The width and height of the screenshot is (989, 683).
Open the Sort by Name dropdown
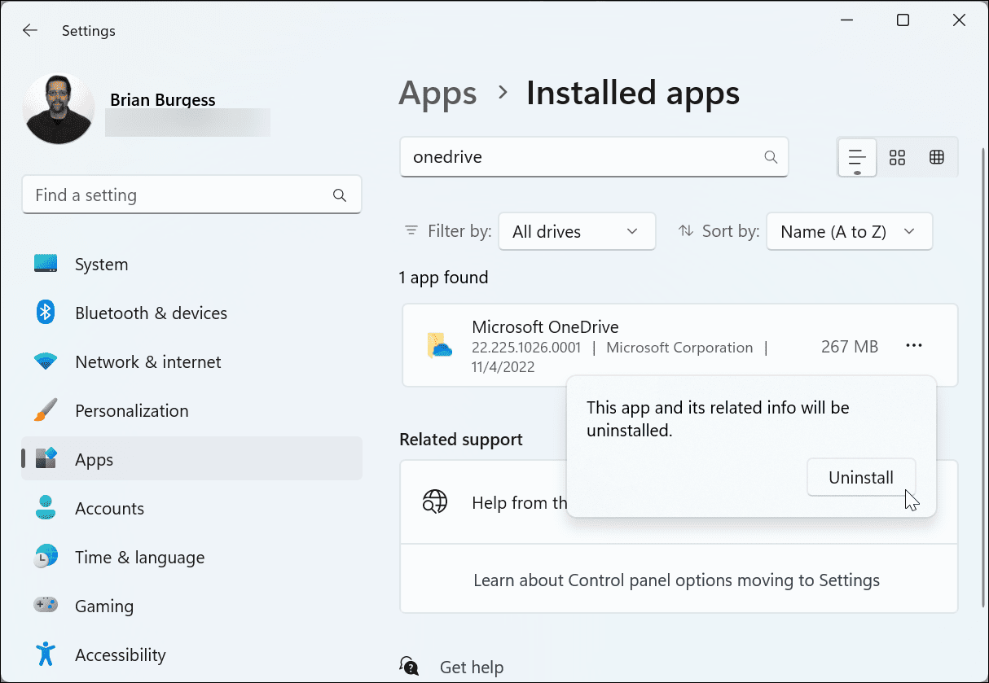point(849,231)
